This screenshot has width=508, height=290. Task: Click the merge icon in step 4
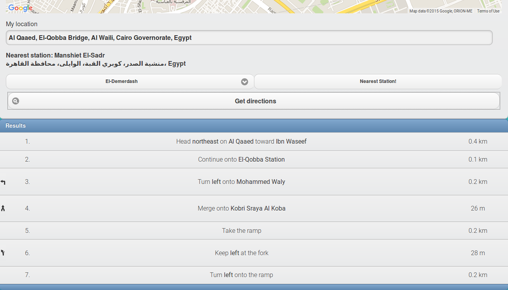(x=3, y=208)
